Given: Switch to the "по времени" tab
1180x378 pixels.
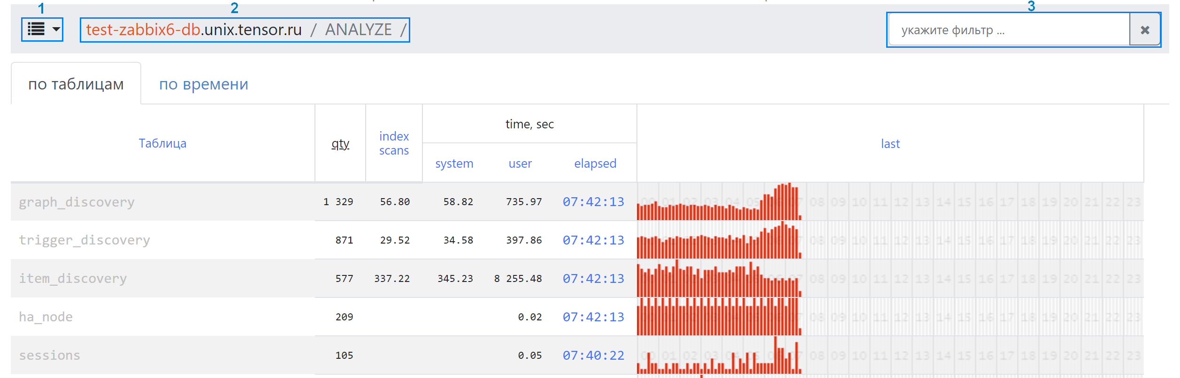Looking at the screenshot, I should pyautogui.click(x=203, y=84).
